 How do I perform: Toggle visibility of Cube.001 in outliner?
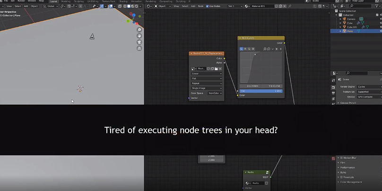pos(380,27)
